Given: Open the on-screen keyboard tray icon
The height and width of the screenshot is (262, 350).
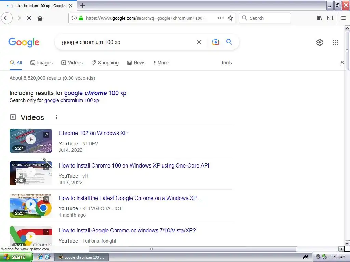Looking at the screenshot, I should click(x=305, y=257).
